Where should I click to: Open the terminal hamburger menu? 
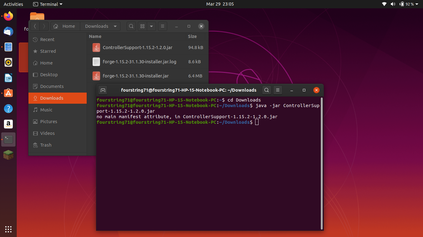[277, 90]
